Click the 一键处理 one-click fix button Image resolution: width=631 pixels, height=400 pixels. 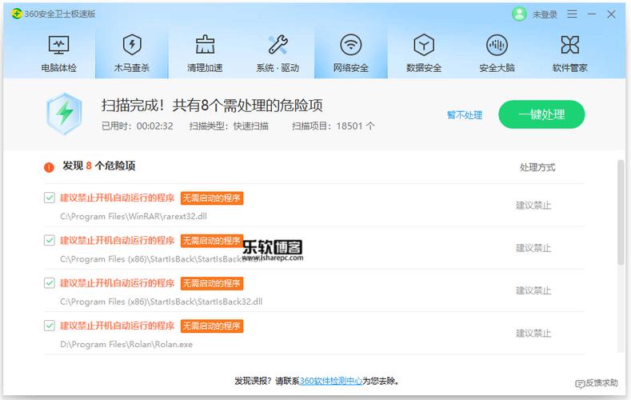[541, 114]
